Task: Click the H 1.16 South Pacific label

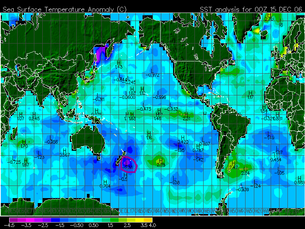Action: point(149,135)
